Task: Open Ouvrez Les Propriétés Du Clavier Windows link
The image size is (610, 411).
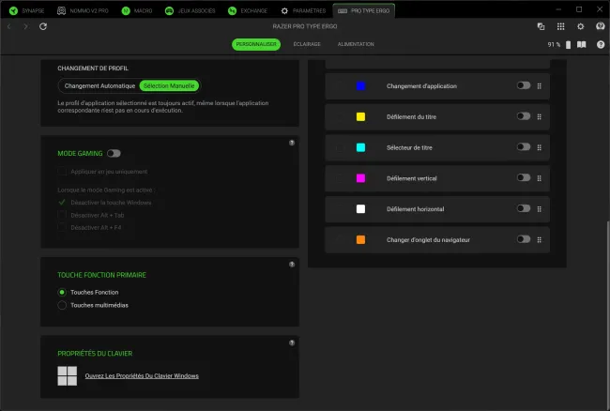Action: 142,376
